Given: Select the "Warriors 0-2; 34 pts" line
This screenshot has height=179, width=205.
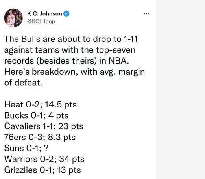Looking at the screenshot, I should point(44,159).
